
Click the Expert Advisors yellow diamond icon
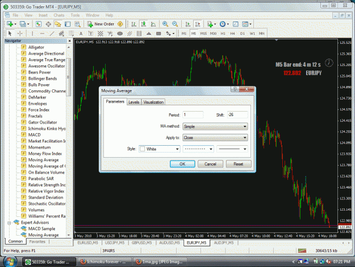120,24
